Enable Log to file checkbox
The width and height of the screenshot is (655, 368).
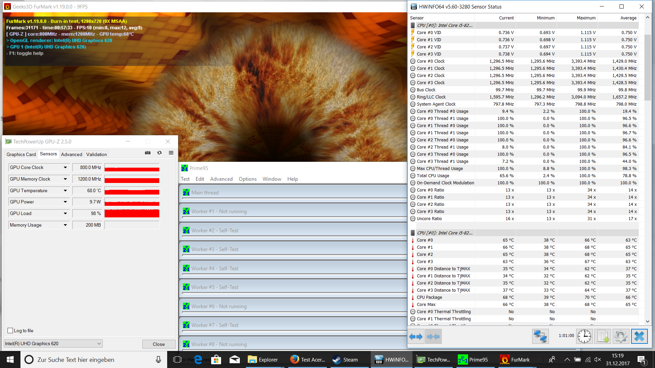[10, 331]
